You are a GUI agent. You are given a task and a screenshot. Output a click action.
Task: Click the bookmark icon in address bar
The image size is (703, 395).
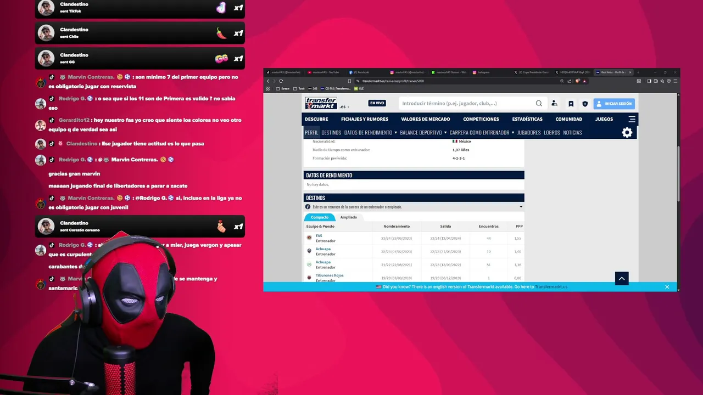tap(349, 81)
